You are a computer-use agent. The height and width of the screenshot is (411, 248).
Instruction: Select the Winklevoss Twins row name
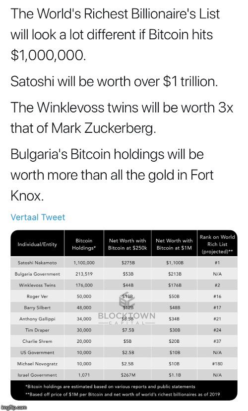pyautogui.click(x=37, y=285)
